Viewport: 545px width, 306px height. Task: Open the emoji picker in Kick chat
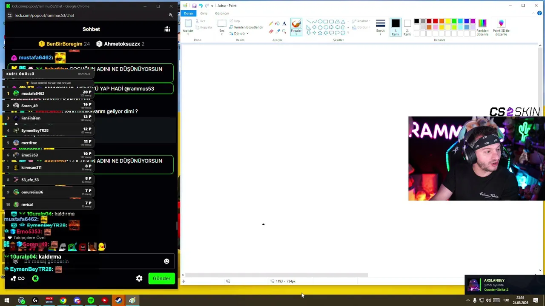coord(166,261)
